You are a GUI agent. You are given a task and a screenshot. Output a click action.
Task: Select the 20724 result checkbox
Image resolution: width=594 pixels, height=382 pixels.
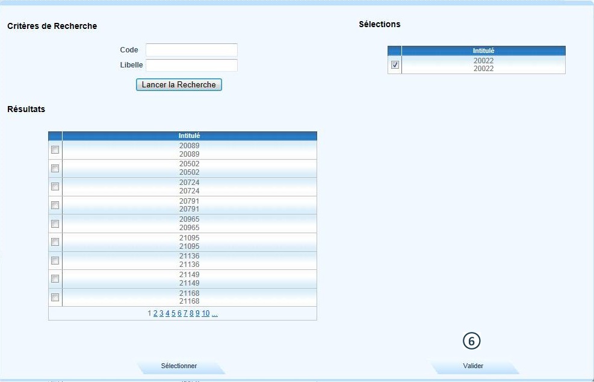click(x=55, y=187)
